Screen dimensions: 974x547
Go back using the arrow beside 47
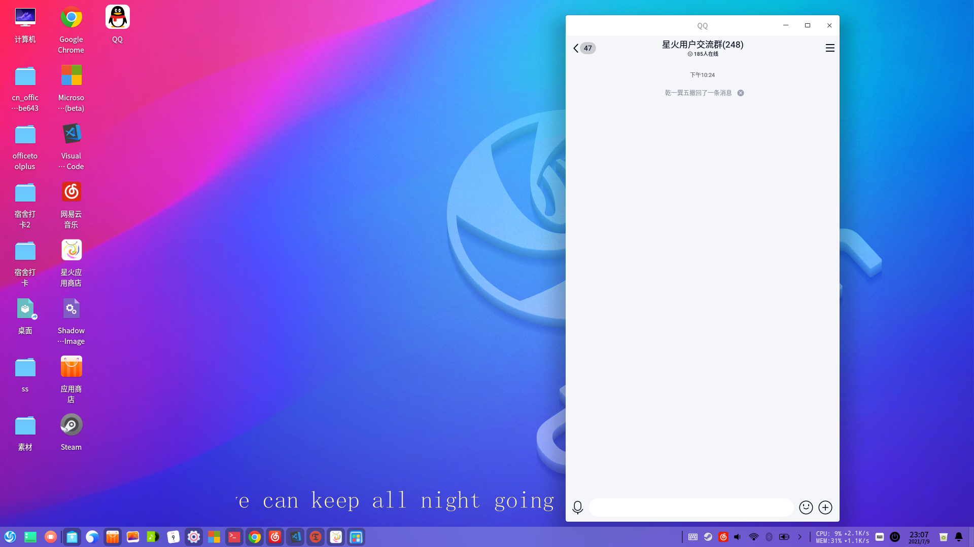click(x=576, y=48)
